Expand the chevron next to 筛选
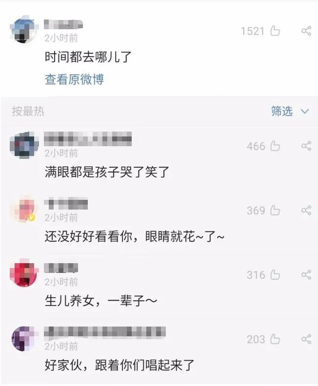 click(x=305, y=112)
